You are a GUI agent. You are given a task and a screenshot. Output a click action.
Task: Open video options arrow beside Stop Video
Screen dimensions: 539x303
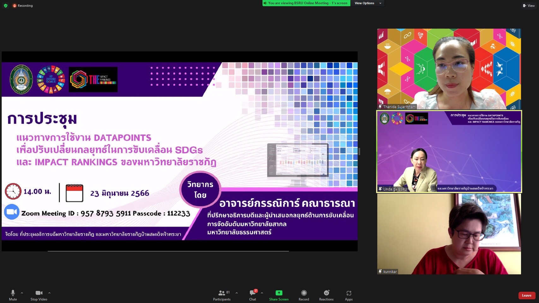[x=49, y=293]
